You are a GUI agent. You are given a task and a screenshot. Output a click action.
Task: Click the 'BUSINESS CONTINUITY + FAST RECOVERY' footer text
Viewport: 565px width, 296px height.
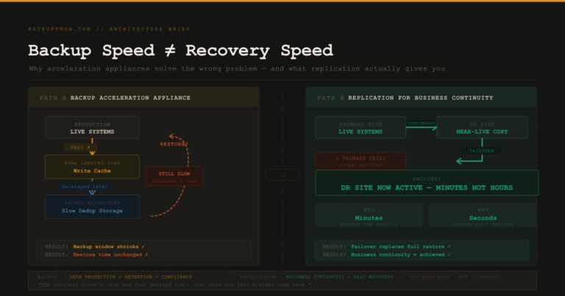[339, 277]
